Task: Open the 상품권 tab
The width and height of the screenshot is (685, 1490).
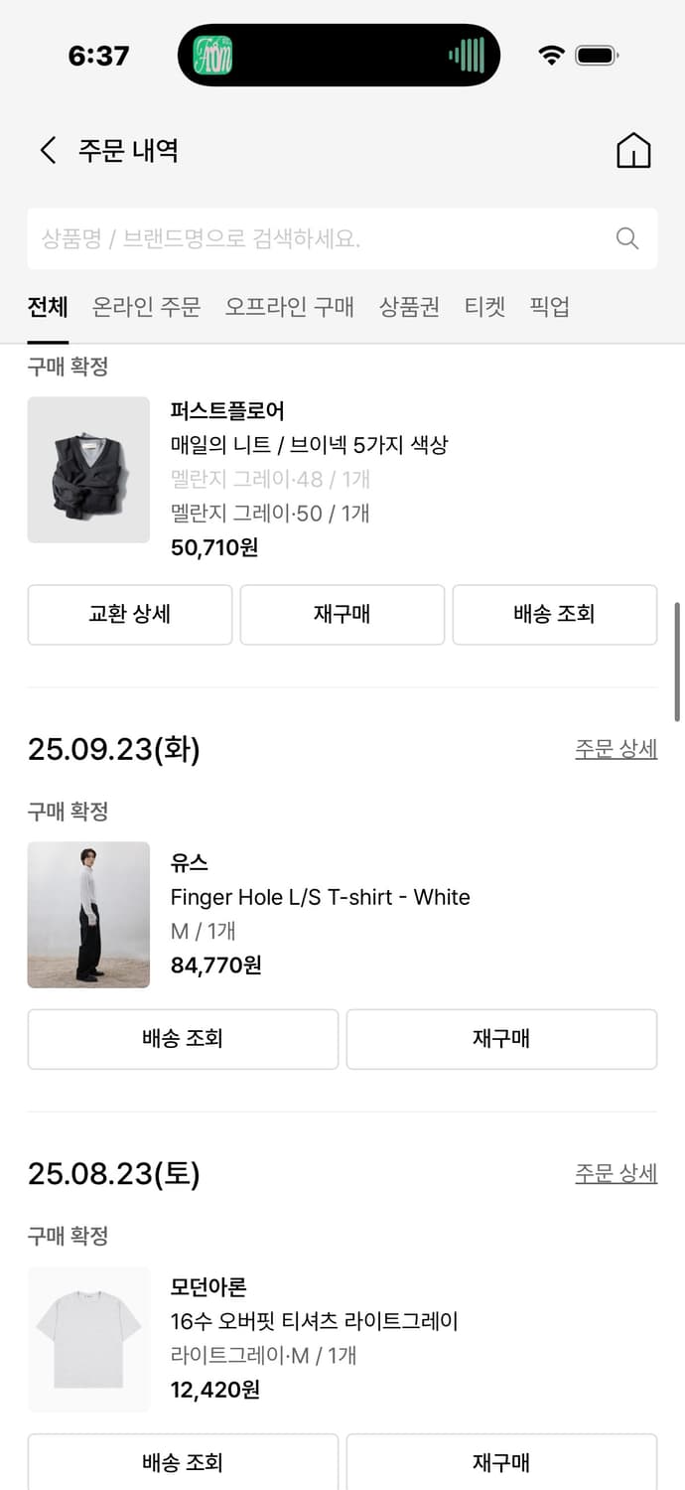Action: point(408,308)
